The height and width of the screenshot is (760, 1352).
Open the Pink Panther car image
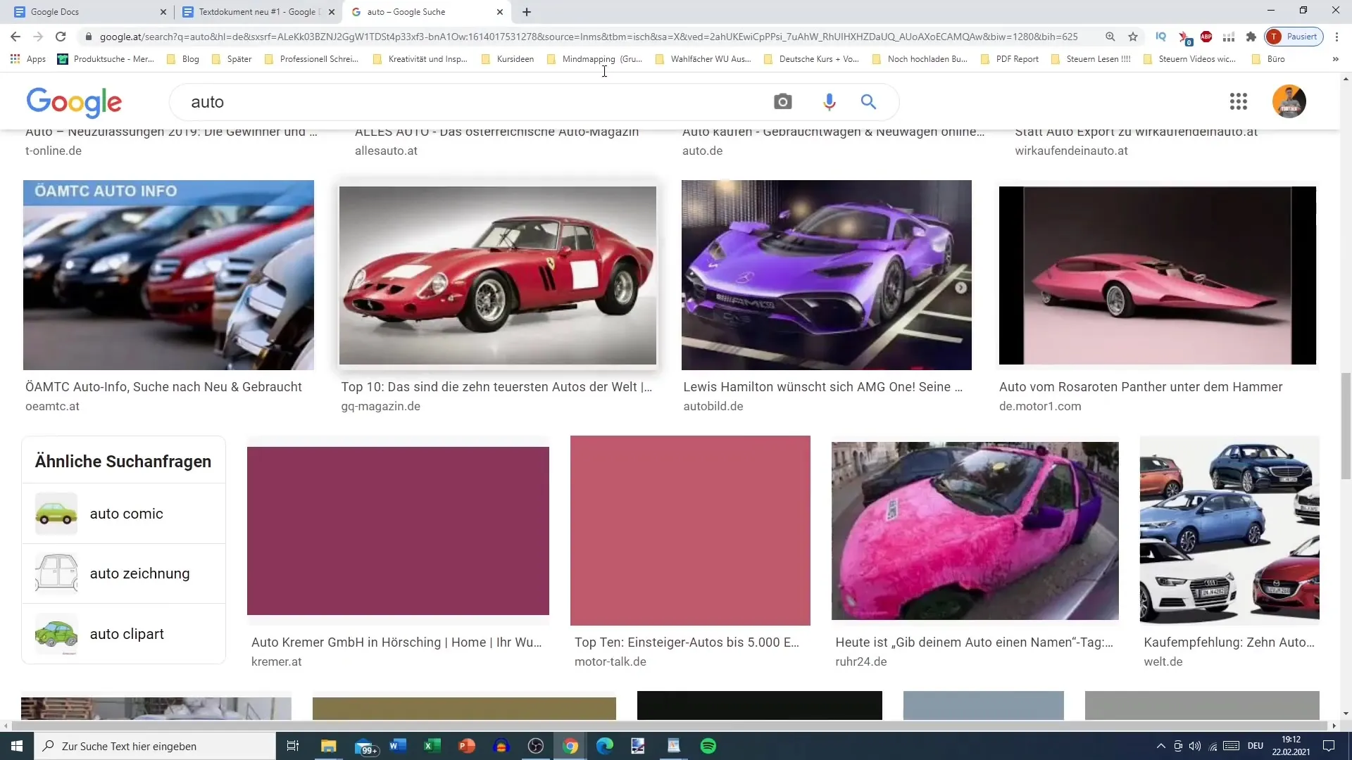pos(1157,275)
